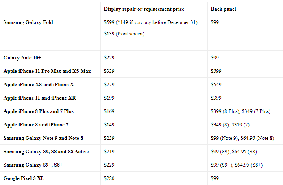Viewport: 283px width, 185px height.
Task: Select the Apple iPhone 11 and iPhone XR row
Action: coord(40,98)
